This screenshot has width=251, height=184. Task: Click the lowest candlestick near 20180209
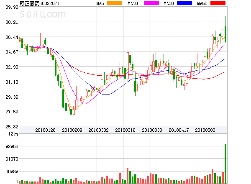point(71,112)
